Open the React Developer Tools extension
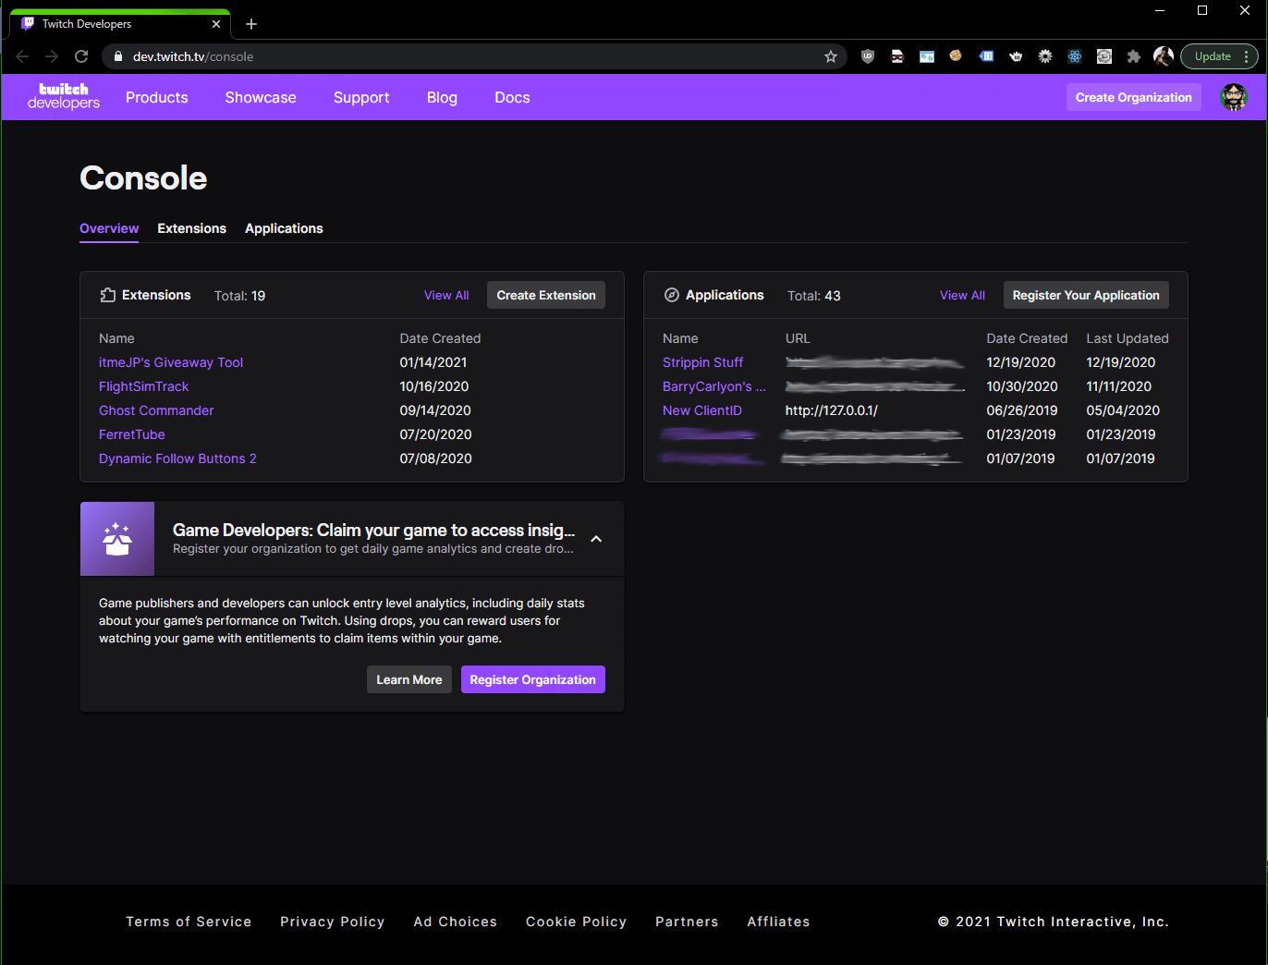Image resolution: width=1268 pixels, height=965 pixels. coord(1075,56)
